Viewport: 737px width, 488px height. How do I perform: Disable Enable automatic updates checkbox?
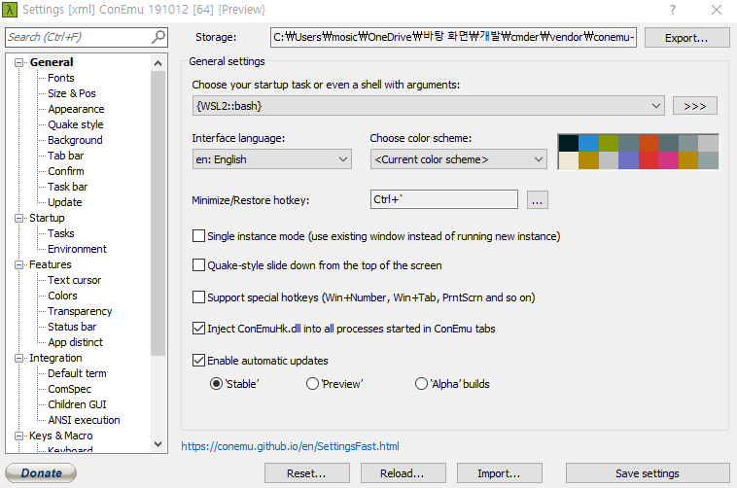[198, 361]
